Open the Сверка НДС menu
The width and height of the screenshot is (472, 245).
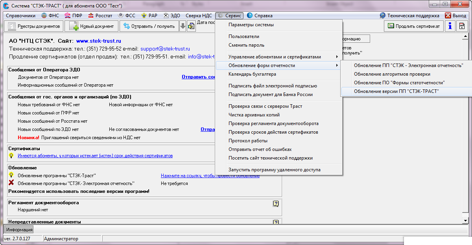coord(199,16)
